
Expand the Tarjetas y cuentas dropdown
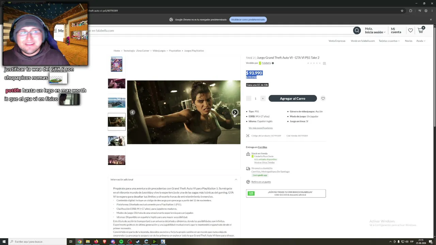(390, 41)
